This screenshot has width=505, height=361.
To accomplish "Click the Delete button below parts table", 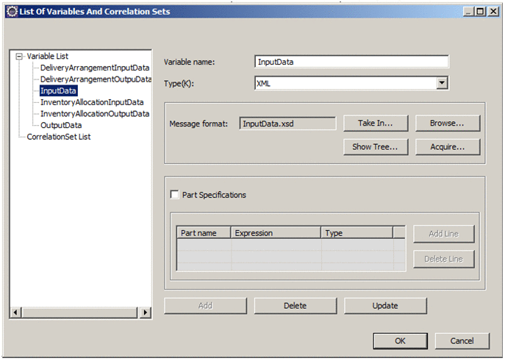I will (295, 306).
